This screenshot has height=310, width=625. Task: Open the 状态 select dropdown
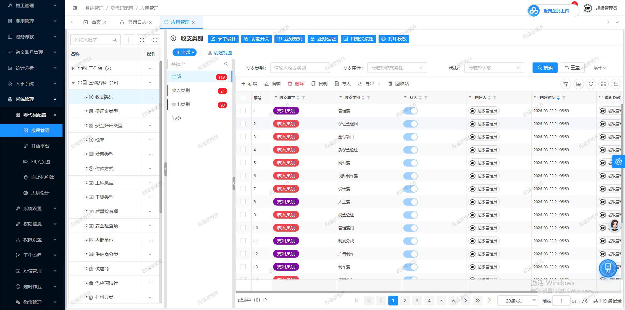pos(494,68)
